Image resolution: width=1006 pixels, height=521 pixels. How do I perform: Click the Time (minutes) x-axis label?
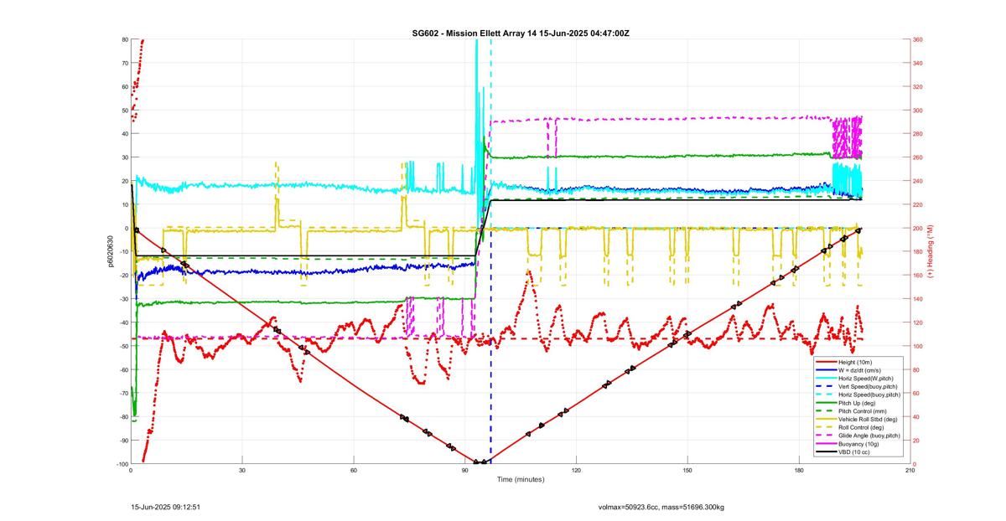pyautogui.click(x=520, y=479)
